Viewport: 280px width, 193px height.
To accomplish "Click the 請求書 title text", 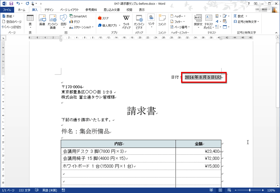I will [141, 111].
